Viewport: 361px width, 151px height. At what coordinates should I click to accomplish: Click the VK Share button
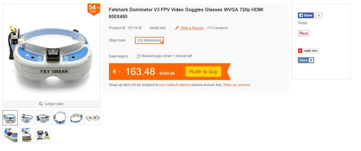tap(306, 60)
